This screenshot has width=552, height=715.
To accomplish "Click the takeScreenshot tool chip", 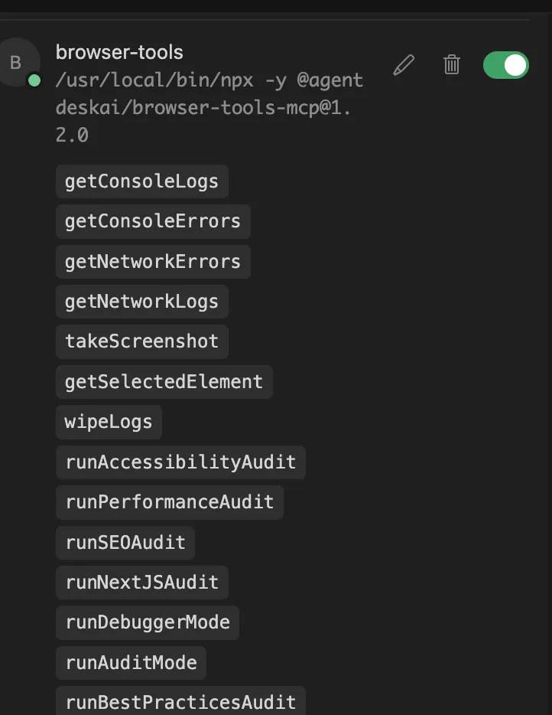I will pyautogui.click(x=141, y=341).
